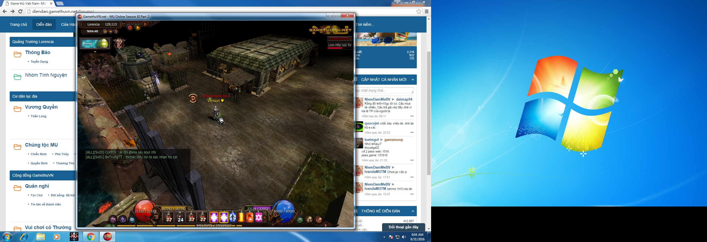The width and height of the screenshot is (707, 242).
Task: Click the E shield emblem icon
Action: click(x=119, y=44)
